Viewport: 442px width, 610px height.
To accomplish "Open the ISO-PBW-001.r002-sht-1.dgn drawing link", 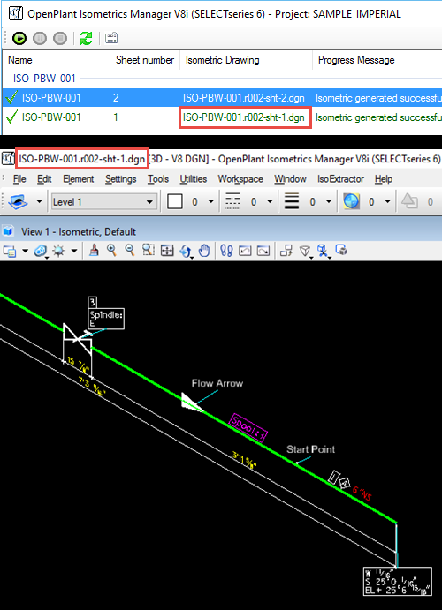I will (x=244, y=117).
